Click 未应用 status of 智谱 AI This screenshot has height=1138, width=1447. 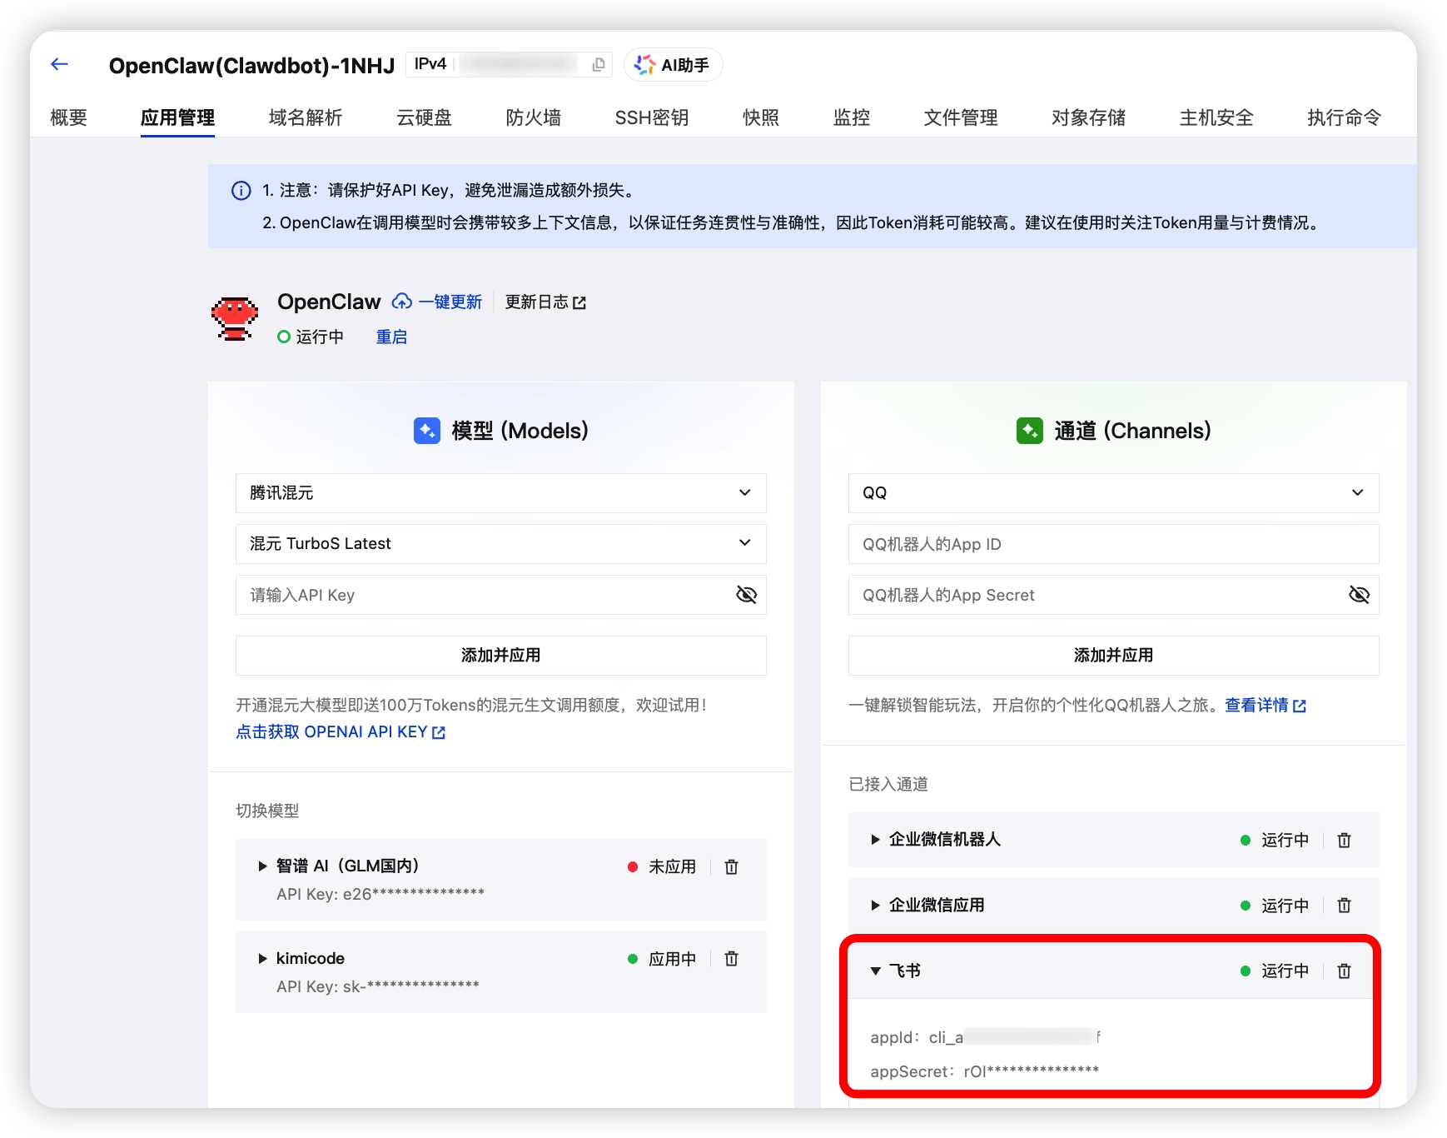pos(672,867)
